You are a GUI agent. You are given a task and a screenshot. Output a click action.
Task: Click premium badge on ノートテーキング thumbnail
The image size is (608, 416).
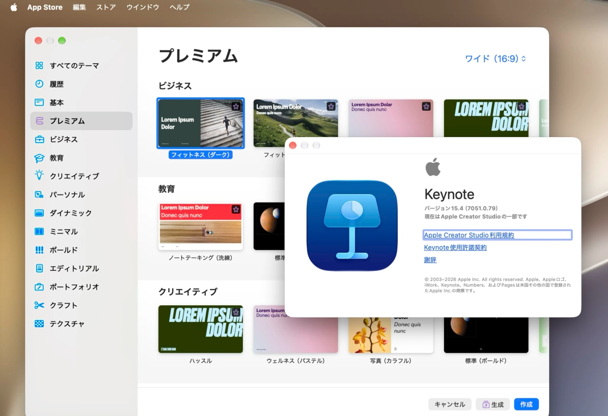coord(236,209)
